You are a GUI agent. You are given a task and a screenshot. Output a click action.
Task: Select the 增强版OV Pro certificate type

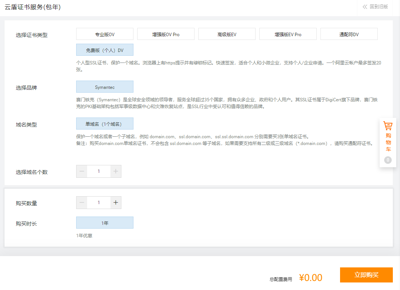(166, 34)
